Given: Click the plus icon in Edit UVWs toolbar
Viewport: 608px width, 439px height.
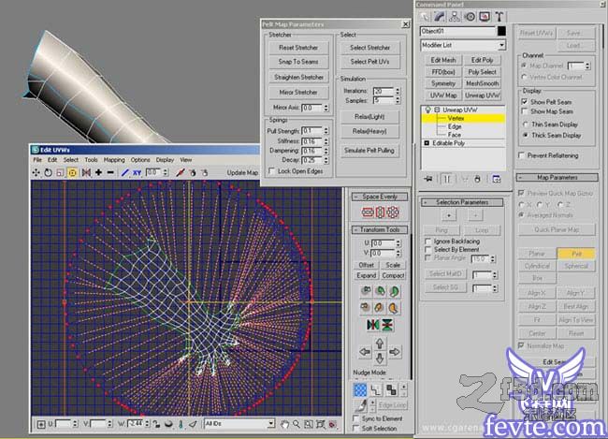Looking at the screenshot, I should pyautogui.click(x=98, y=172).
